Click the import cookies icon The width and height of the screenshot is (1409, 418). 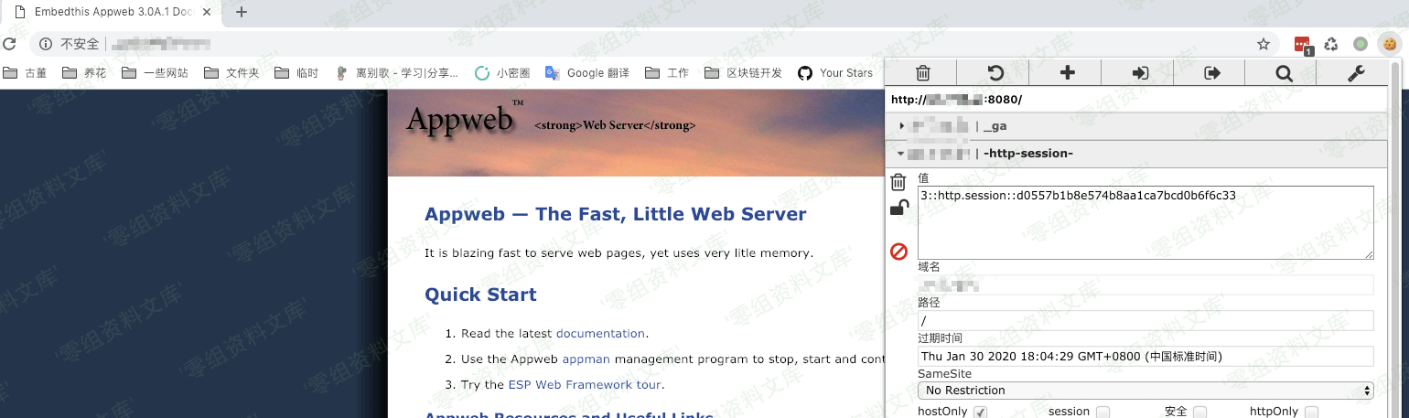pos(1140,73)
